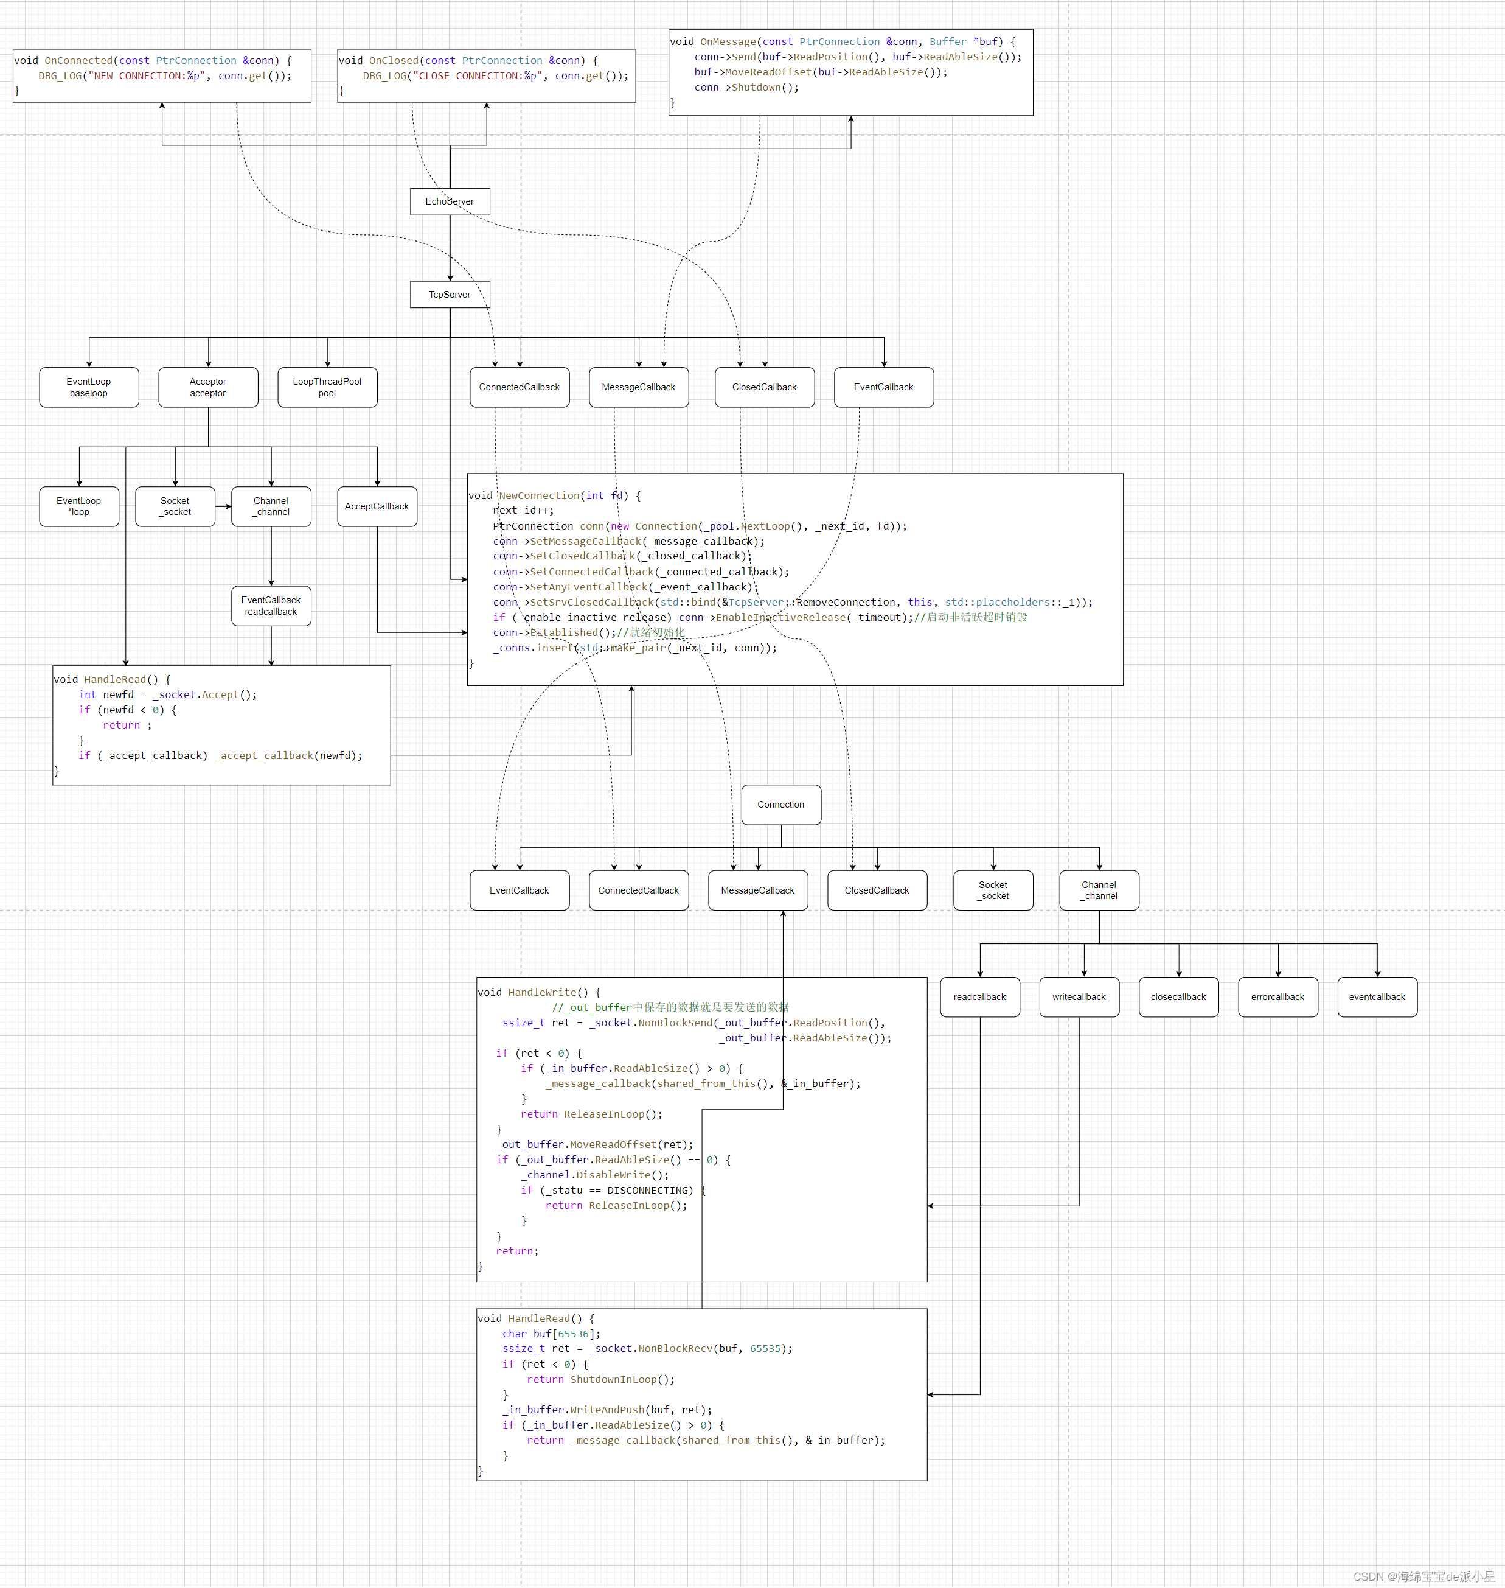Click the void NewConnection(int fd) signature

click(x=555, y=496)
